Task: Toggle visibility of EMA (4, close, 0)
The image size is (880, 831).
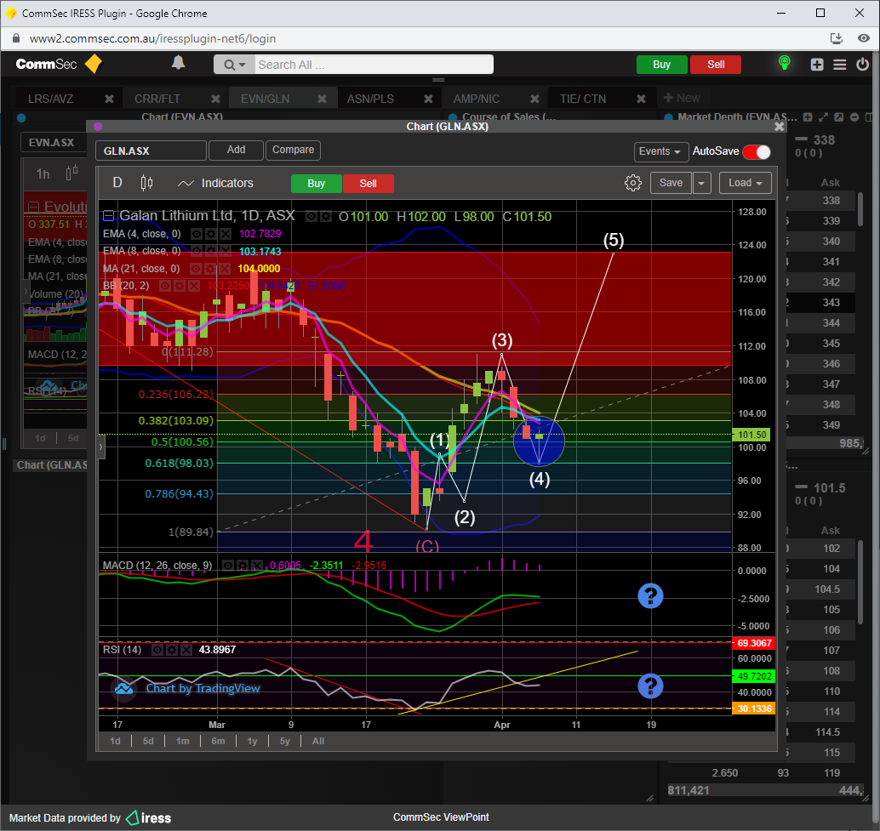Action: pyautogui.click(x=197, y=234)
